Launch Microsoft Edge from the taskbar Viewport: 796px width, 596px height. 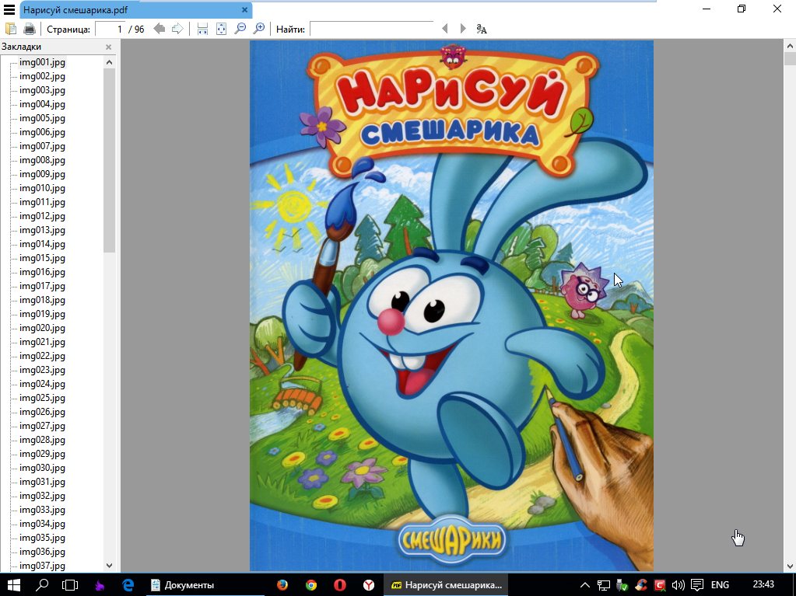128,585
